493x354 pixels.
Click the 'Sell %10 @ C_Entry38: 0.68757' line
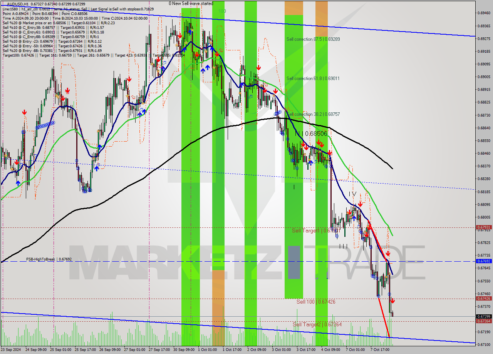[53, 27]
